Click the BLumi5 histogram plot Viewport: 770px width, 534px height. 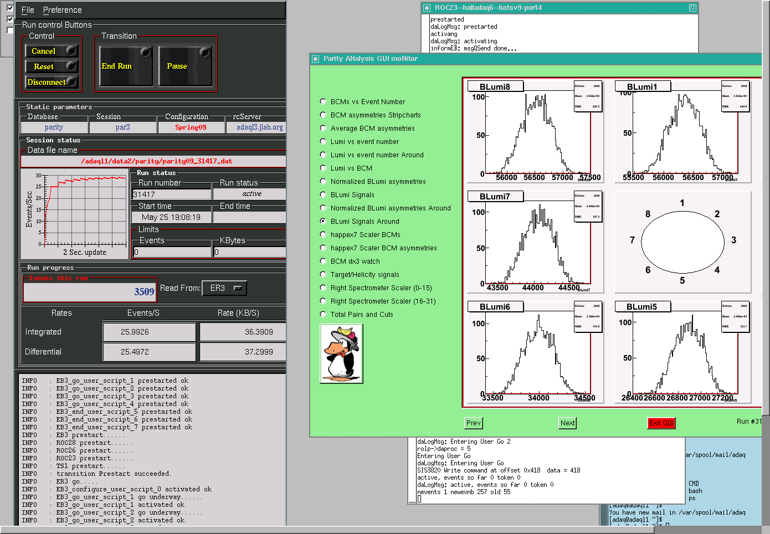click(682, 352)
